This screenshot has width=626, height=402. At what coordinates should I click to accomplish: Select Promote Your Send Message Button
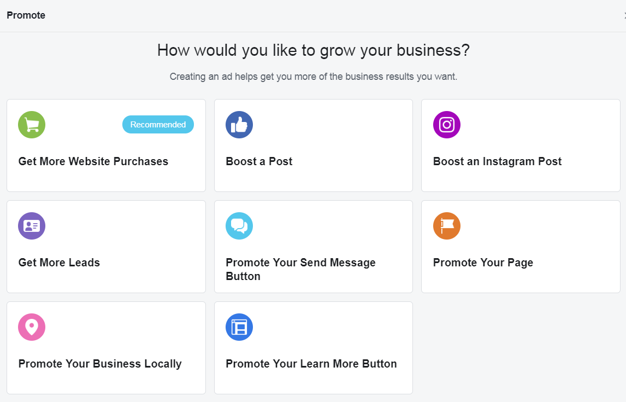point(313,246)
